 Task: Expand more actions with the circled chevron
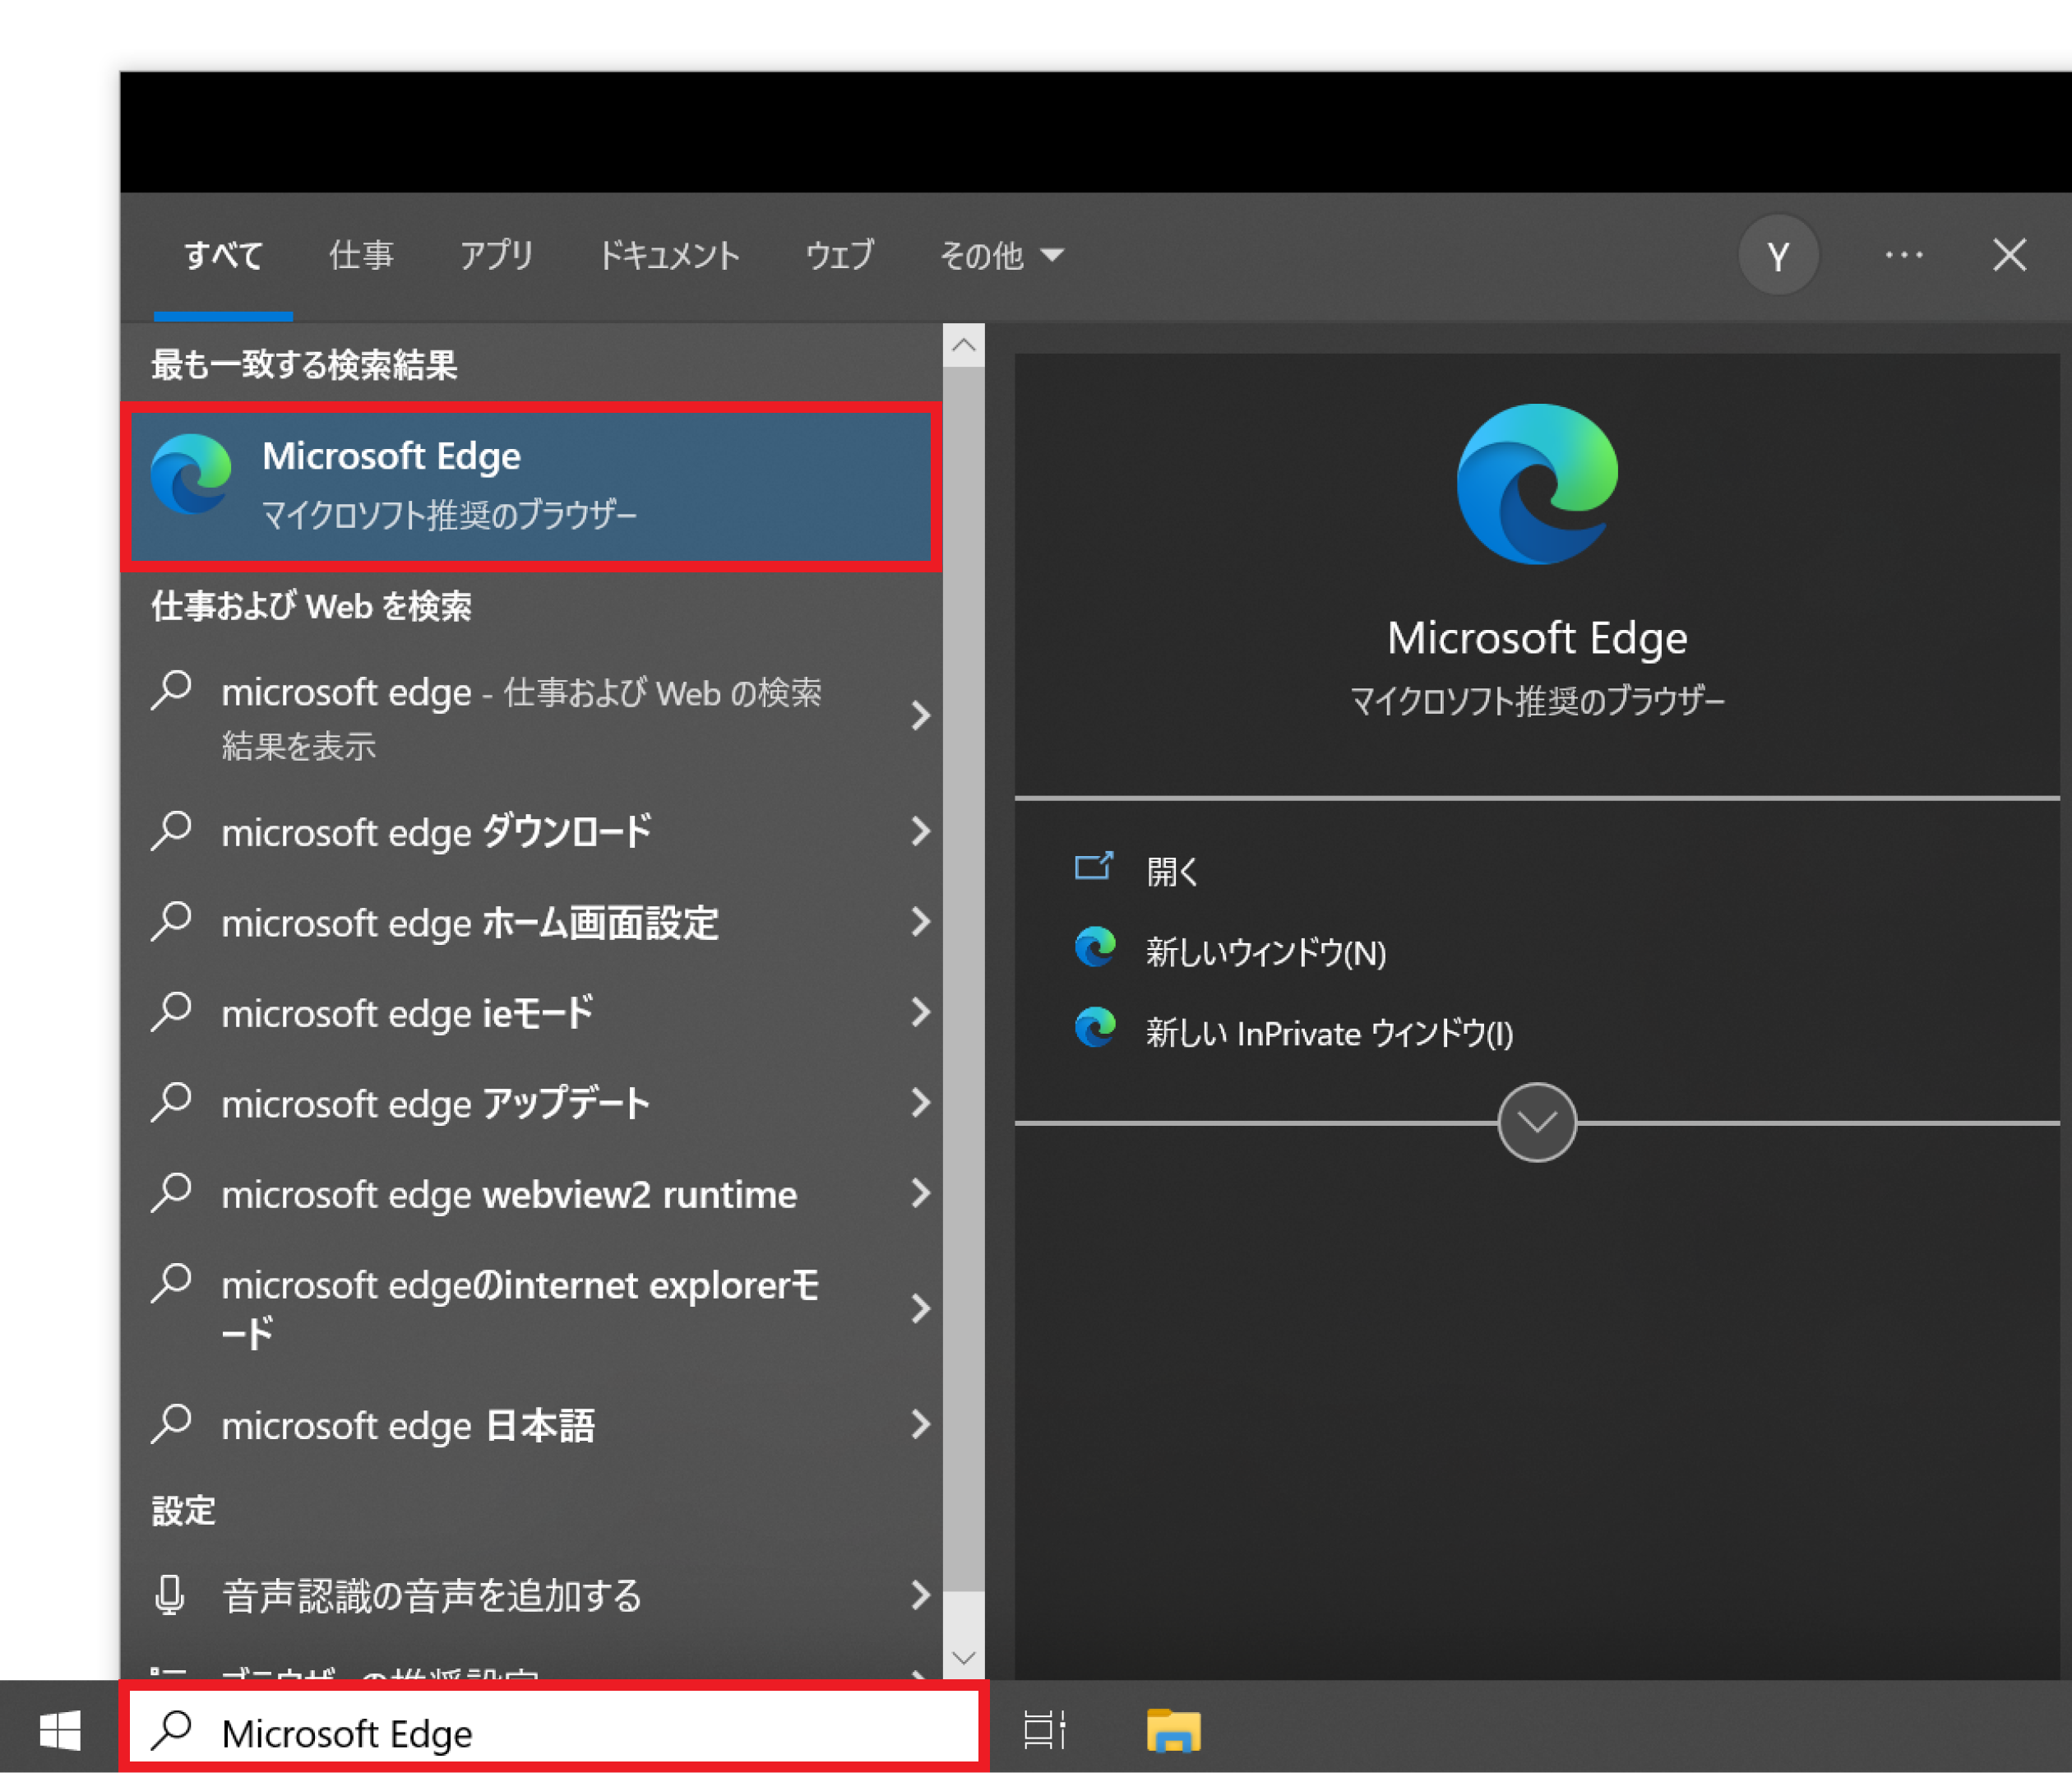(1536, 1122)
